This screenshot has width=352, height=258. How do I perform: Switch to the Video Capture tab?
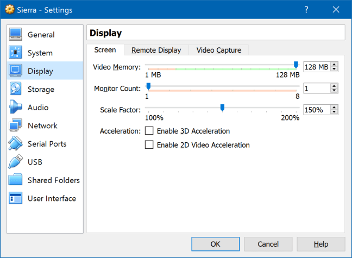(x=218, y=50)
